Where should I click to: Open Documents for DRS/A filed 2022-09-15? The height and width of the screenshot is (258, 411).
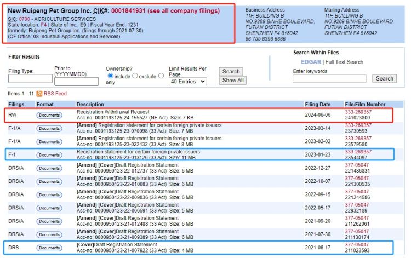click(x=49, y=195)
